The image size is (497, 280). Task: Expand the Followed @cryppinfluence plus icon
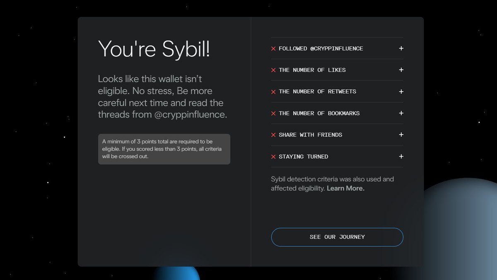click(x=401, y=48)
